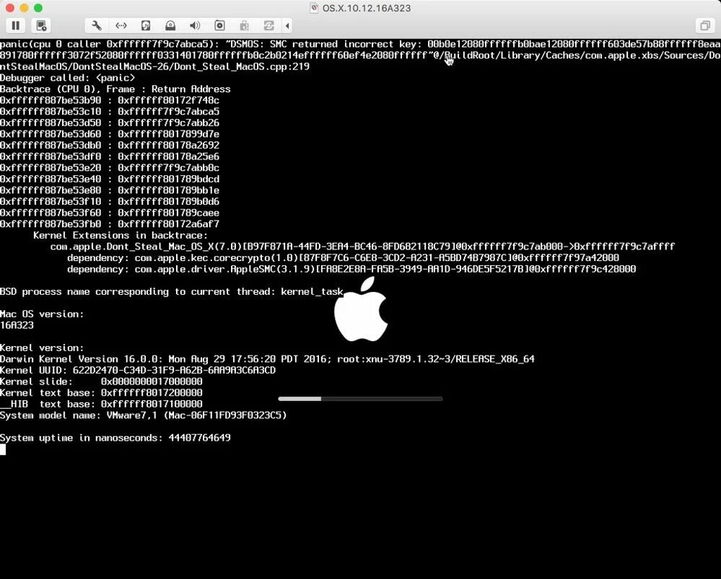The width and height of the screenshot is (721, 579).
Task: Click the Kernel UUID line
Action: [x=138, y=371]
